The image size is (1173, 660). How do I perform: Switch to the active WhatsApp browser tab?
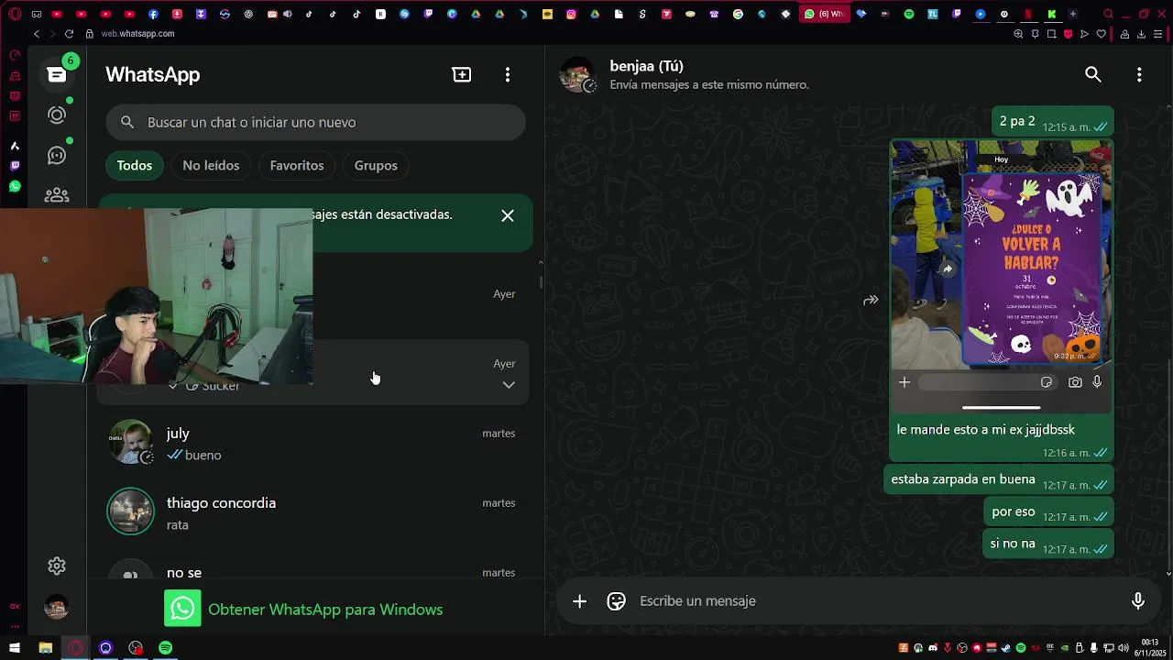824,14
